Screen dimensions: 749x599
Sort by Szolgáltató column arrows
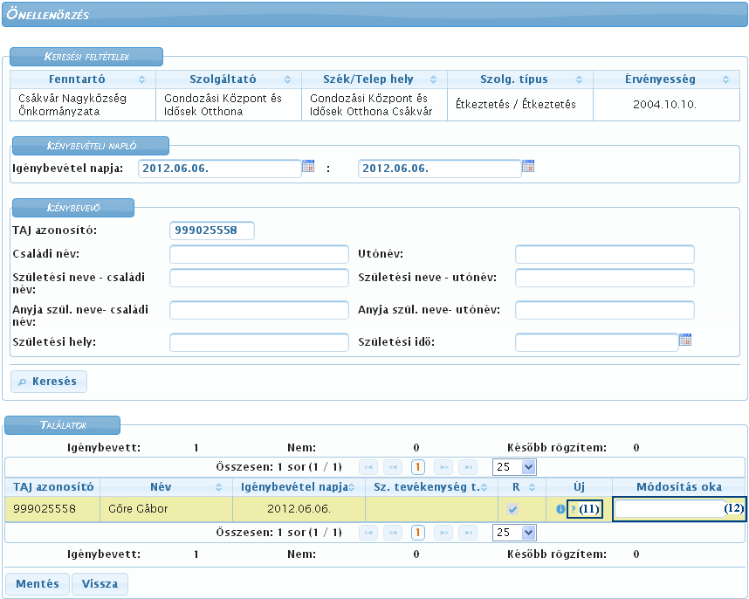tap(287, 79)
